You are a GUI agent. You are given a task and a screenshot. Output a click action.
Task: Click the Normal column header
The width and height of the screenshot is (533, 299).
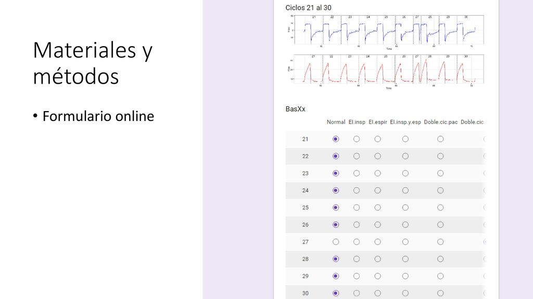tap(336, 122)
